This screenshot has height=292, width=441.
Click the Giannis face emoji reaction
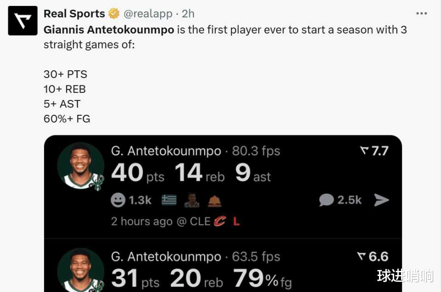tap(191, 200)
